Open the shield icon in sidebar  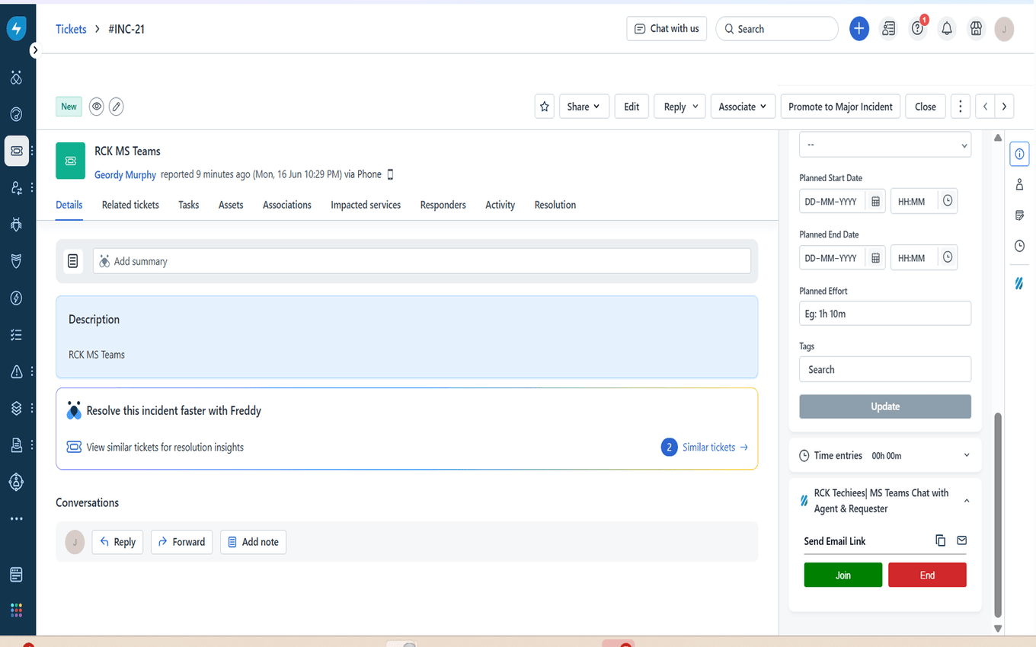(16, 260)
